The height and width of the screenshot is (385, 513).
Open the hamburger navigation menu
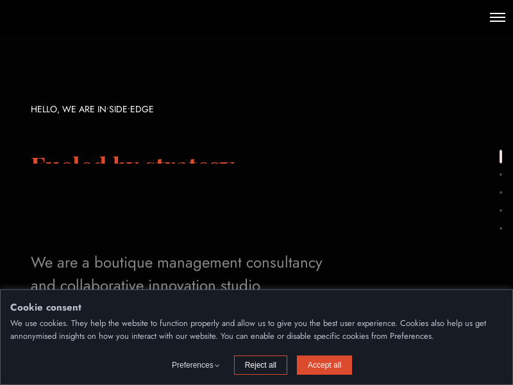[497, 17]
